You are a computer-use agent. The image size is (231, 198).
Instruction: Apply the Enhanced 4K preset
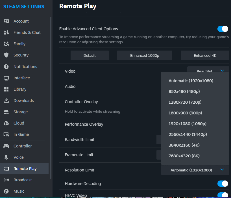pyautogui.click(x=205, y=56)
